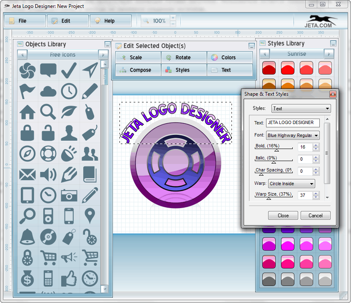Apply the bright magenta style swatch
The width and height of the screenshot is (351, 303).
[288, 244]
